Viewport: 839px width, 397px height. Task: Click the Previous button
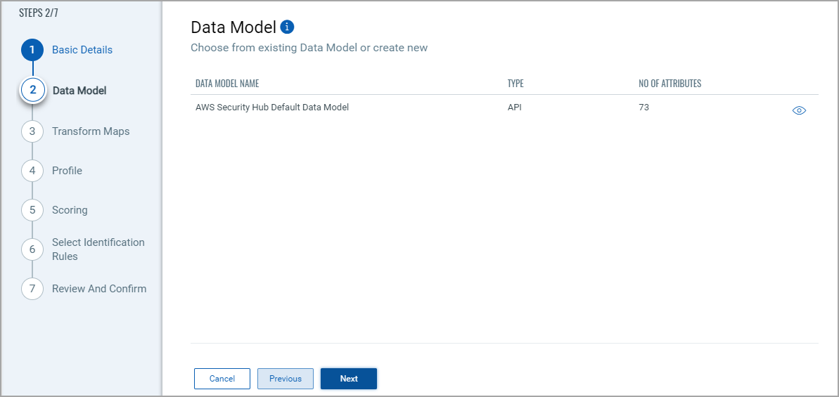tap(286, 379)
